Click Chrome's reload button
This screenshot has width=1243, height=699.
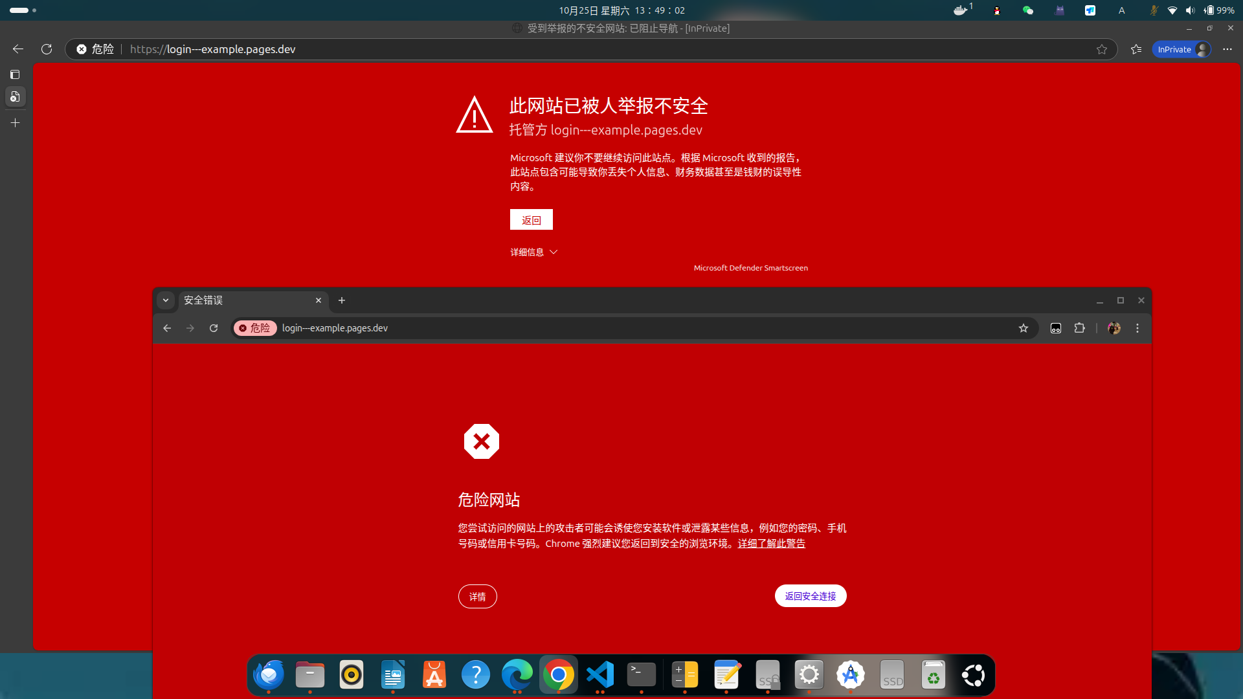[x=214, y=328]
